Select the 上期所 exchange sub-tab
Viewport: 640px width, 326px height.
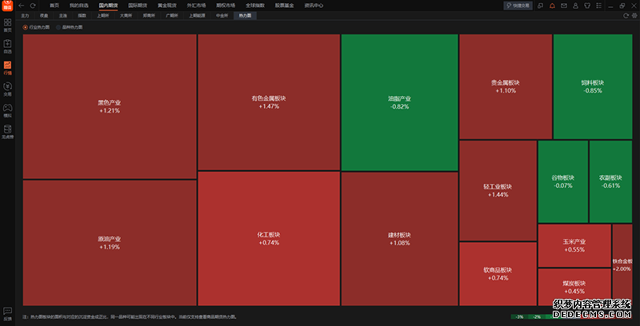point(103,15)
